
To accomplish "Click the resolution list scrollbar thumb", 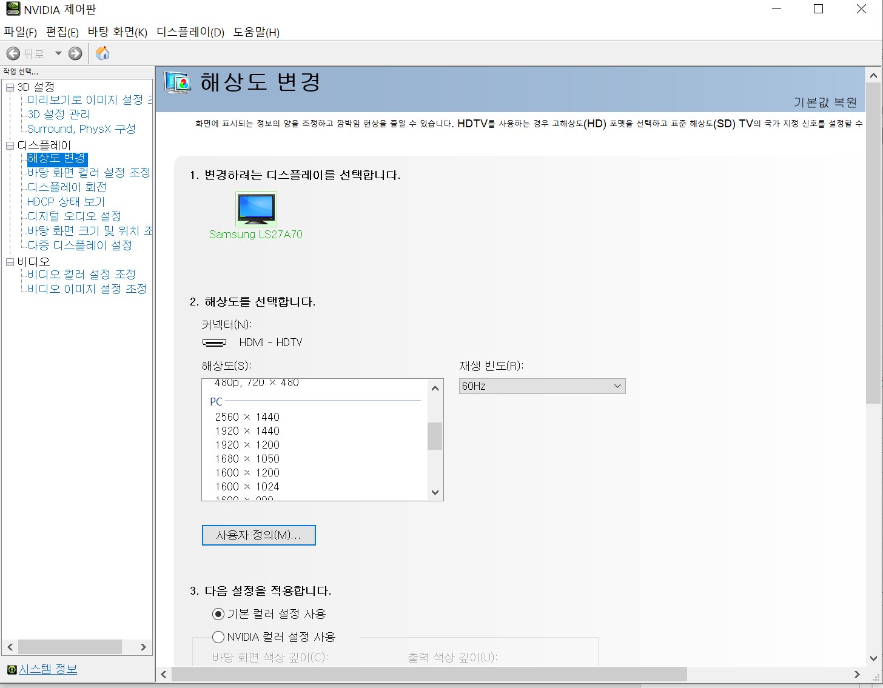I will (435, 436).
